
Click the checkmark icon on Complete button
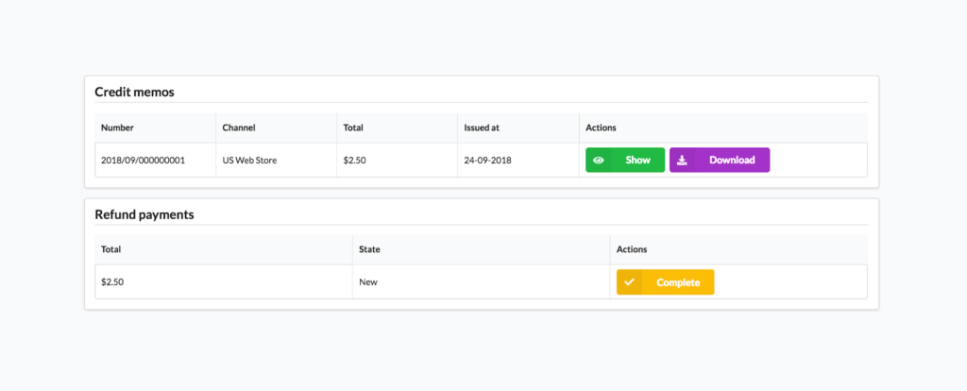[629, 281]
